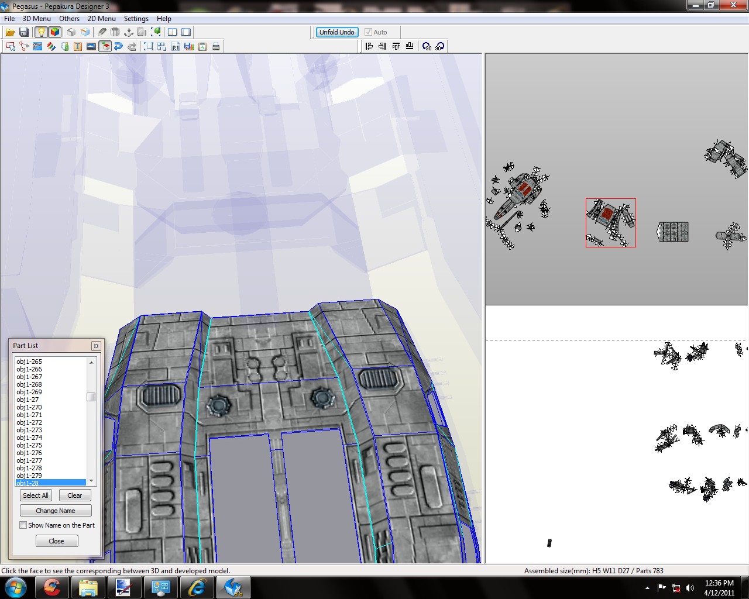Select the edit flaps tool icon
The width and height of the screenshot is (749, 599).
[x=65, y=46]
